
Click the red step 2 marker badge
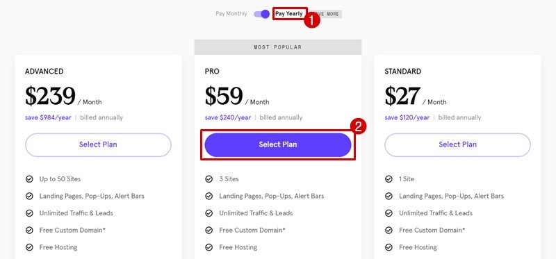coord(358,127)
